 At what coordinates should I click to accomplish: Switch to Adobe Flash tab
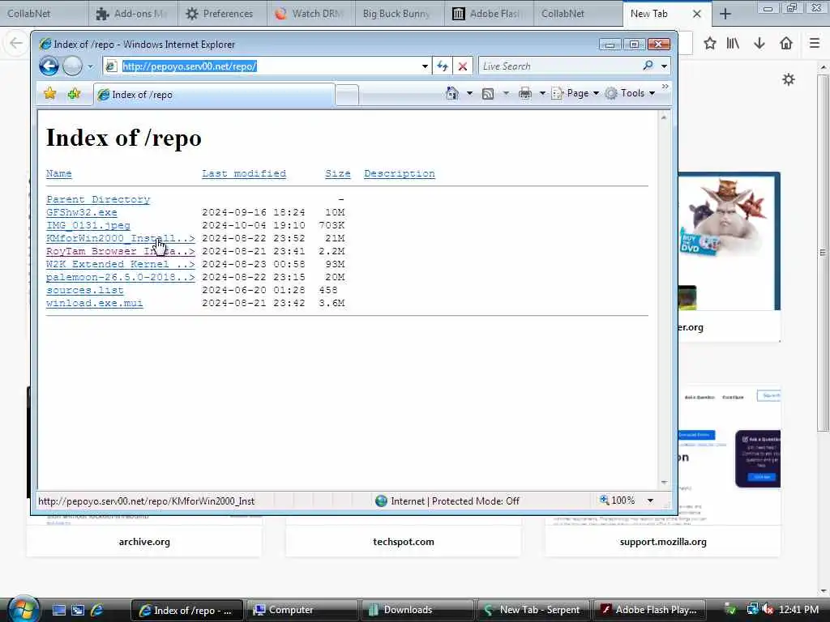pos(489,13)
